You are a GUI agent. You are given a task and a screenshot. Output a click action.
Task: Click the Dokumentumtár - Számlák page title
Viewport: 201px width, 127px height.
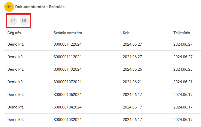(40, 7)
